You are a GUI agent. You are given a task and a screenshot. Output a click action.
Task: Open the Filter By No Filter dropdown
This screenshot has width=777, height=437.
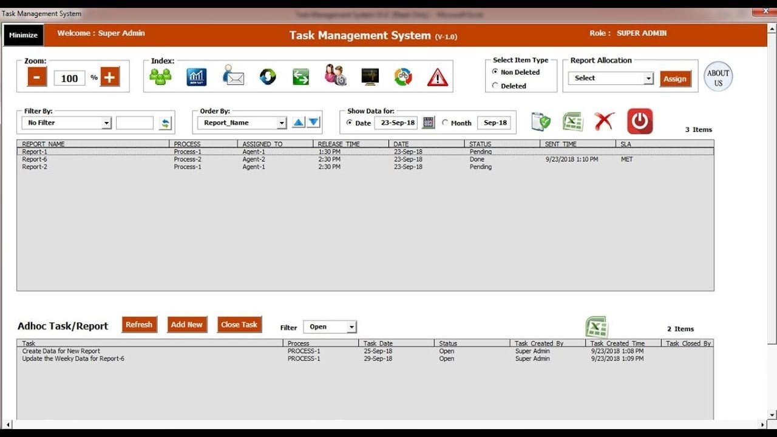point(106,123)
